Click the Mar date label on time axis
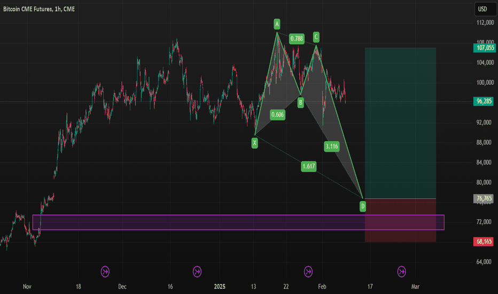This screenshot has height=294, width=498. tap(415, 287)
